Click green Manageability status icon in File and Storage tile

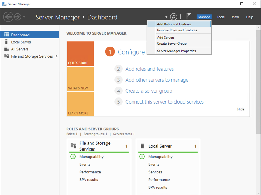pyautogui.click(x=73, y=157)
